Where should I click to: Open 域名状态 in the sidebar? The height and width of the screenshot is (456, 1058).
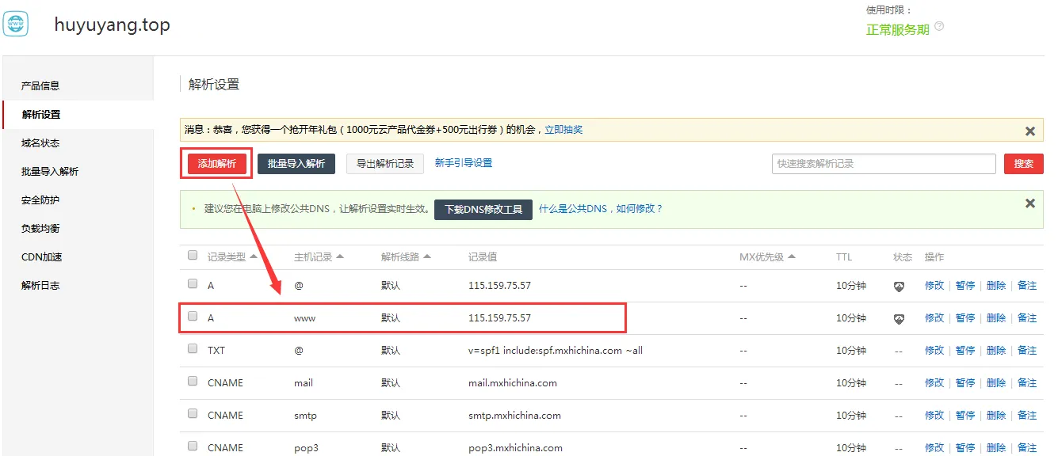tap(40, 142)
